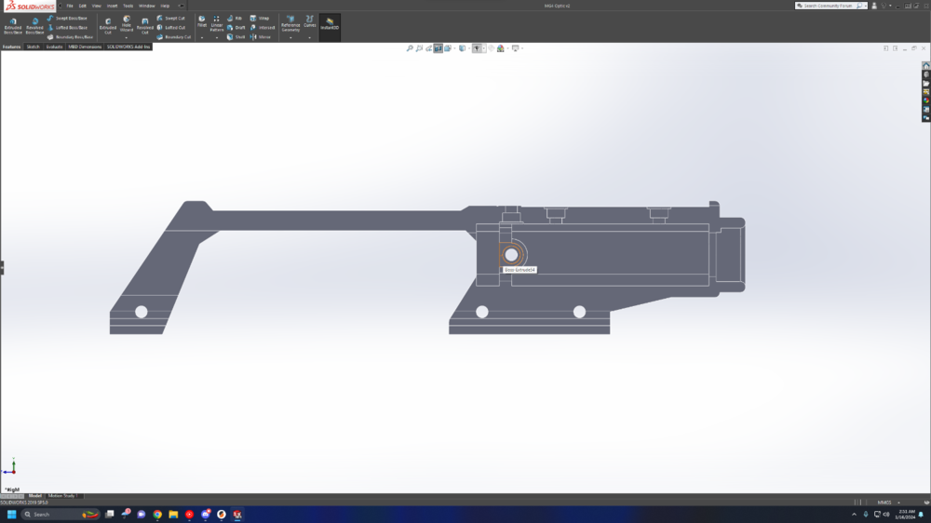931x523 pixels.
Task: Click the Revolved Boss/Base tool
Action: pyautogui.click(x=34, y=25)
